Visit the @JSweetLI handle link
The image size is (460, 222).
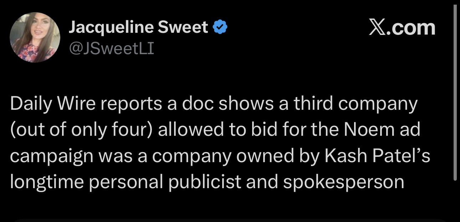coord(111,48)
